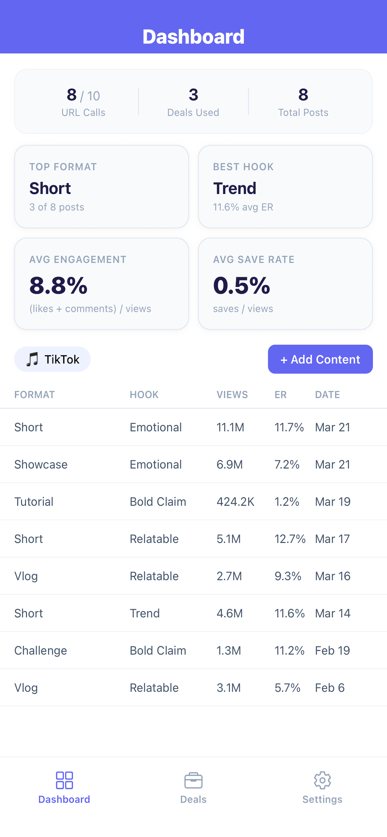Open the Settings gear icon

coord(322,780)
